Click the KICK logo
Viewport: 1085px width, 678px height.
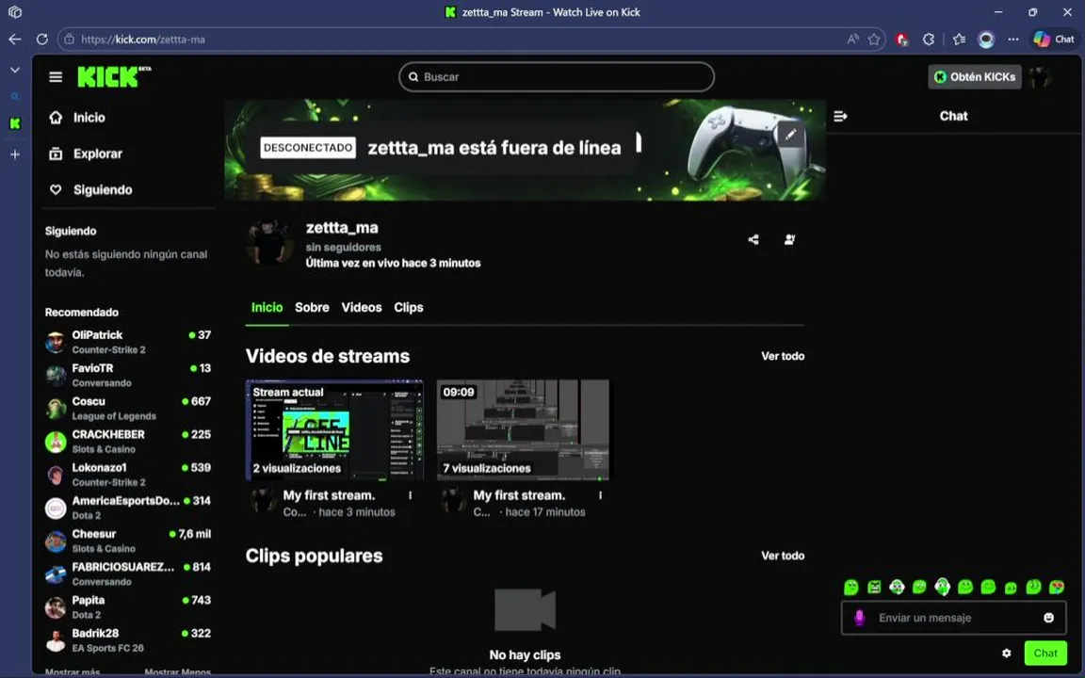coord(113,77)
